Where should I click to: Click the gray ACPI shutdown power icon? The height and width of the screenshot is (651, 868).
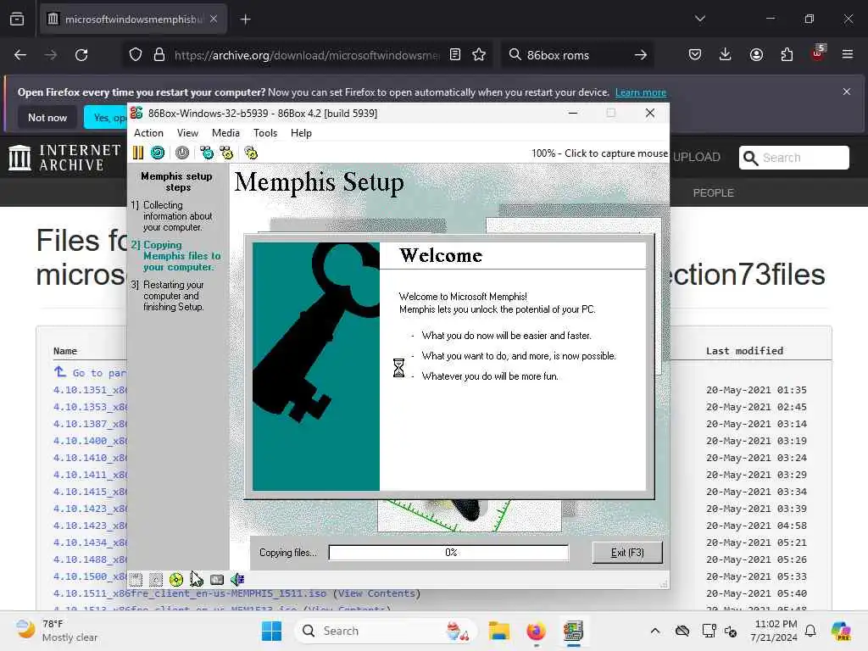click(x=182, y=153)
